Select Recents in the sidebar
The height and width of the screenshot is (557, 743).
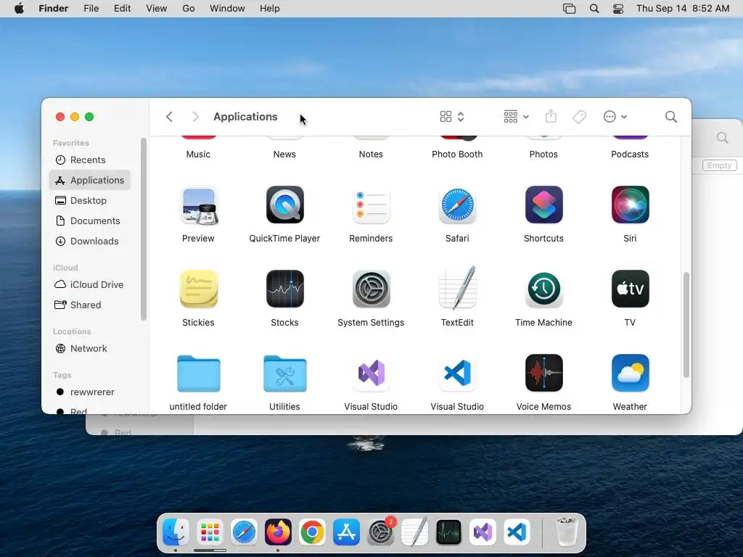pyautogui.click(x=89, y=160)
